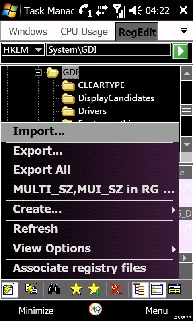Tap the data connection arrows icon

[102, 10]
